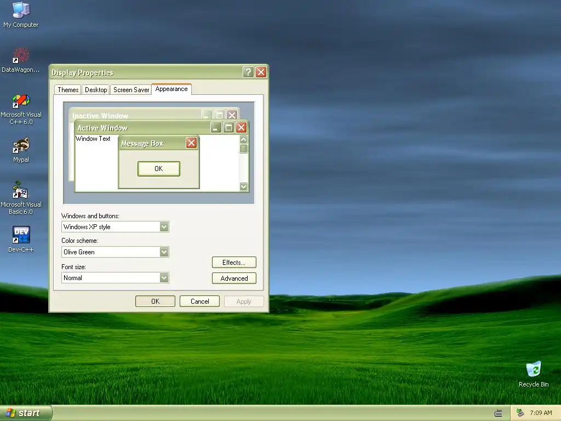Click the Active Window preview minimize icon
This screenshot has width=561, height=421.
(x=216, y=128)
